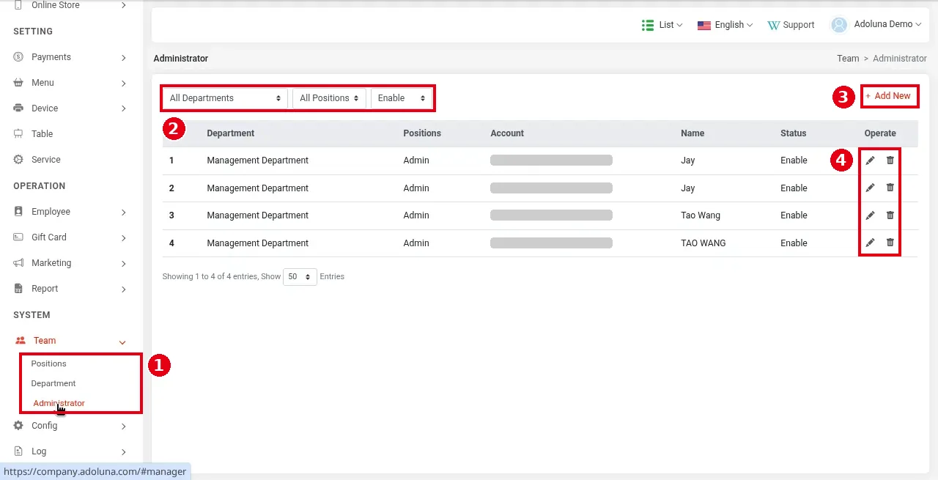
Task: Collapse the Team menu chevron
Action: tap(123, 341)
